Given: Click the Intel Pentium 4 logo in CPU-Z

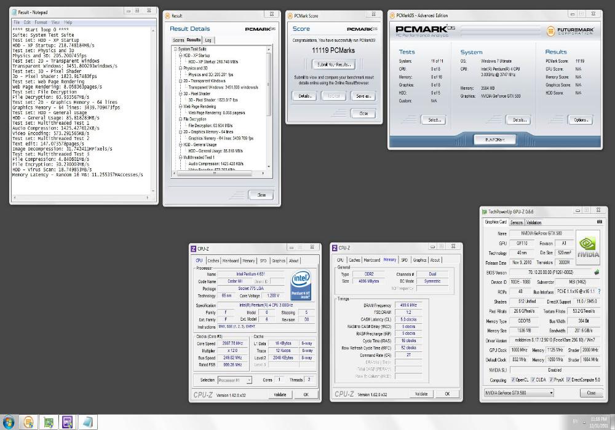Looking at the screenshot, I should (x=301, y=284).
